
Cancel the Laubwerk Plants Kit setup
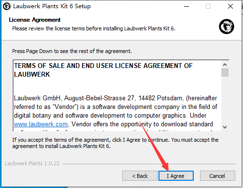[217, 175]
